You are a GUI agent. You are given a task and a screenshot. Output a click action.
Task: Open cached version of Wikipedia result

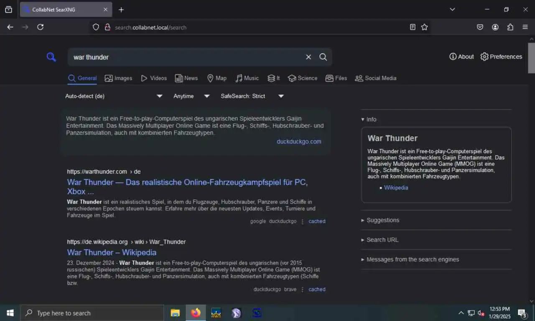tap(317, 289)
